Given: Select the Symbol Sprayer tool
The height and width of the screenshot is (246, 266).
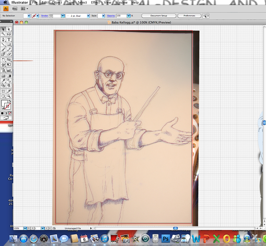Looking at the screenshot, I should (x=3, y=70).
